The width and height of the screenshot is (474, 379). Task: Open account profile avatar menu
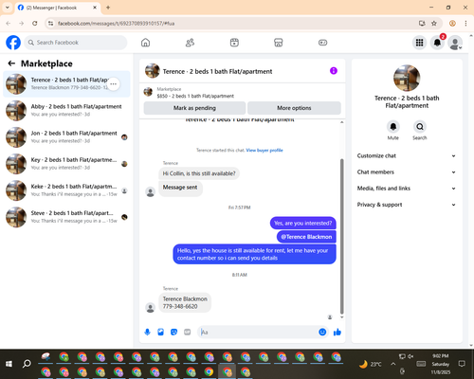click(x=455, y=43)
